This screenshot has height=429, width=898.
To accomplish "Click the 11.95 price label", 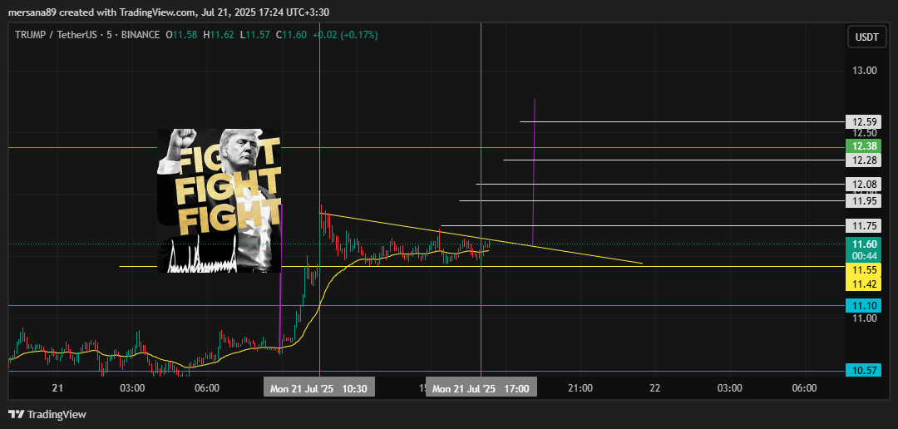I will [863, 201].
